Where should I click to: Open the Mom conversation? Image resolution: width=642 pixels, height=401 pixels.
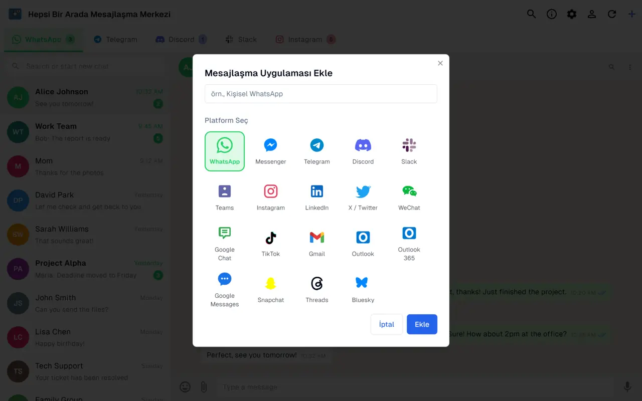click(x=85, y=166)
